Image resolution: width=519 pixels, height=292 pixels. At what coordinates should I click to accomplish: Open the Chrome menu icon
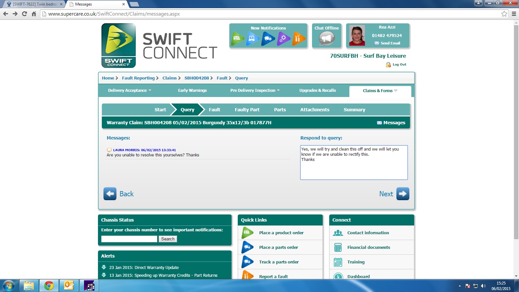514,14
